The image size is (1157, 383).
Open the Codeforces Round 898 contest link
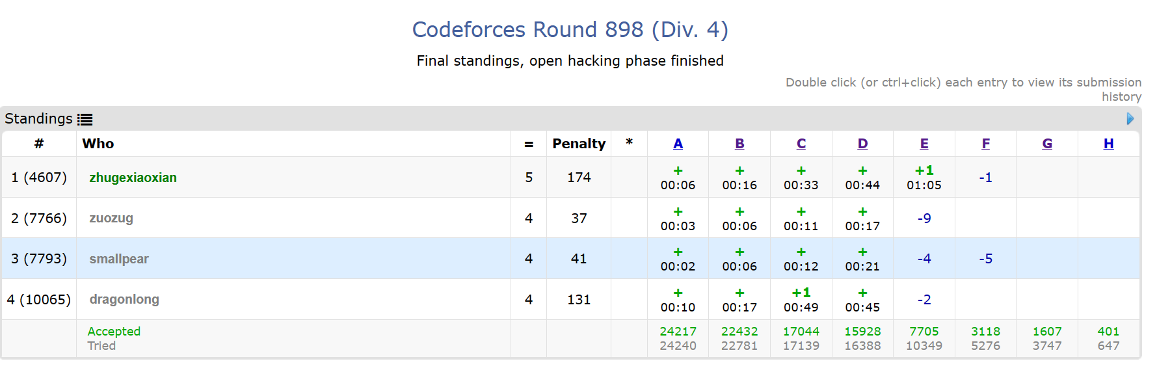tap(570, 30)
